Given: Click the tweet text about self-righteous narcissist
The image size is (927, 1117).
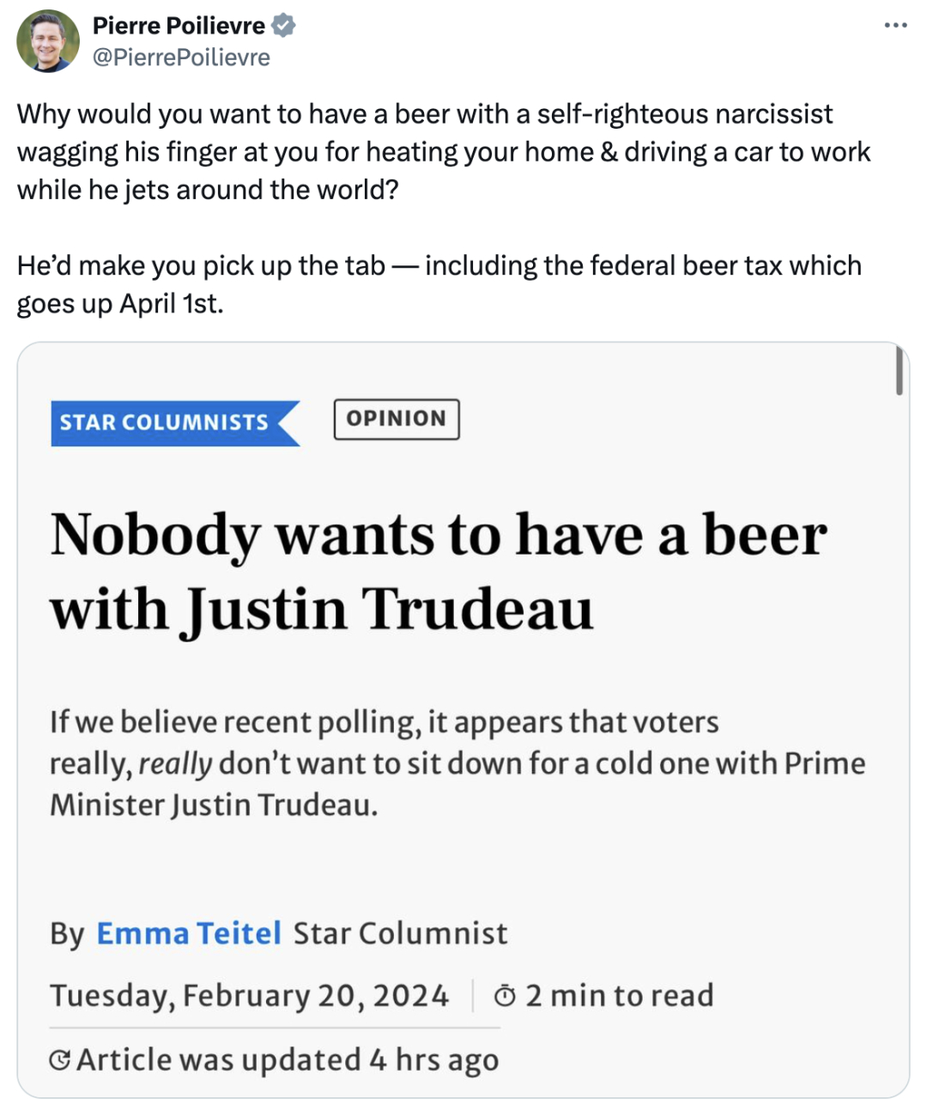Looking at the screenshot, I should pos(444,152).
